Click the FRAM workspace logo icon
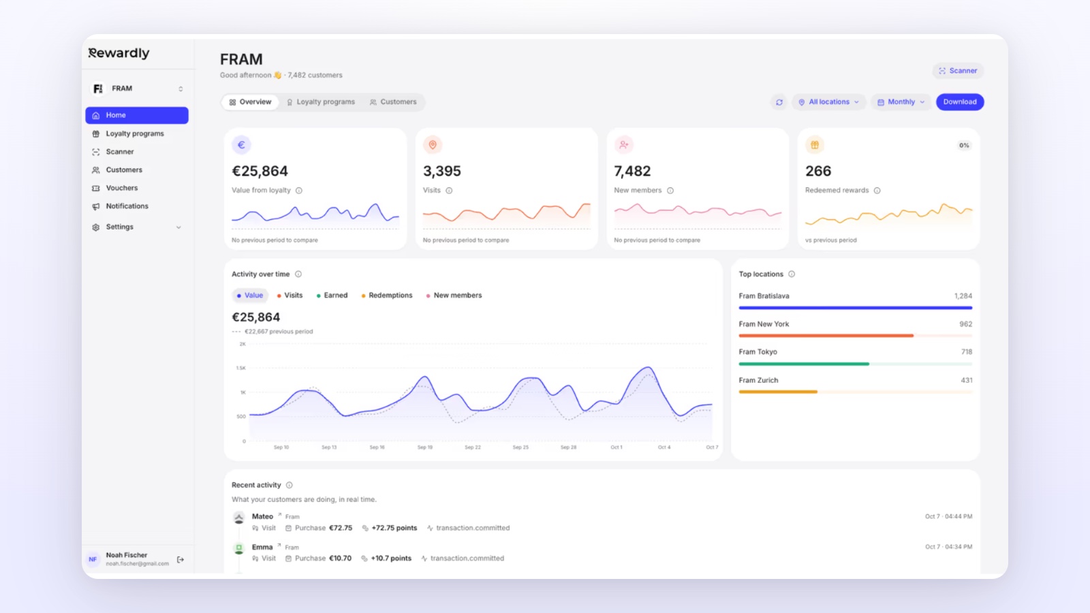 pos(98,89)
